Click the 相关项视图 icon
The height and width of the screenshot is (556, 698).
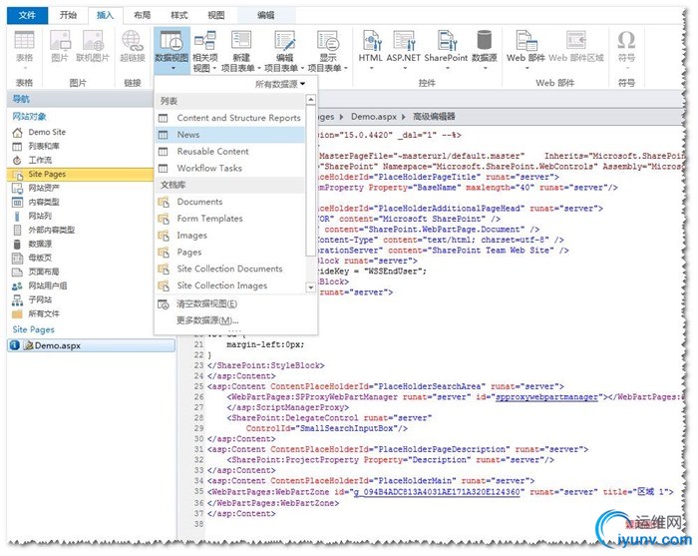pyautogui.click(x=205, y=41)
